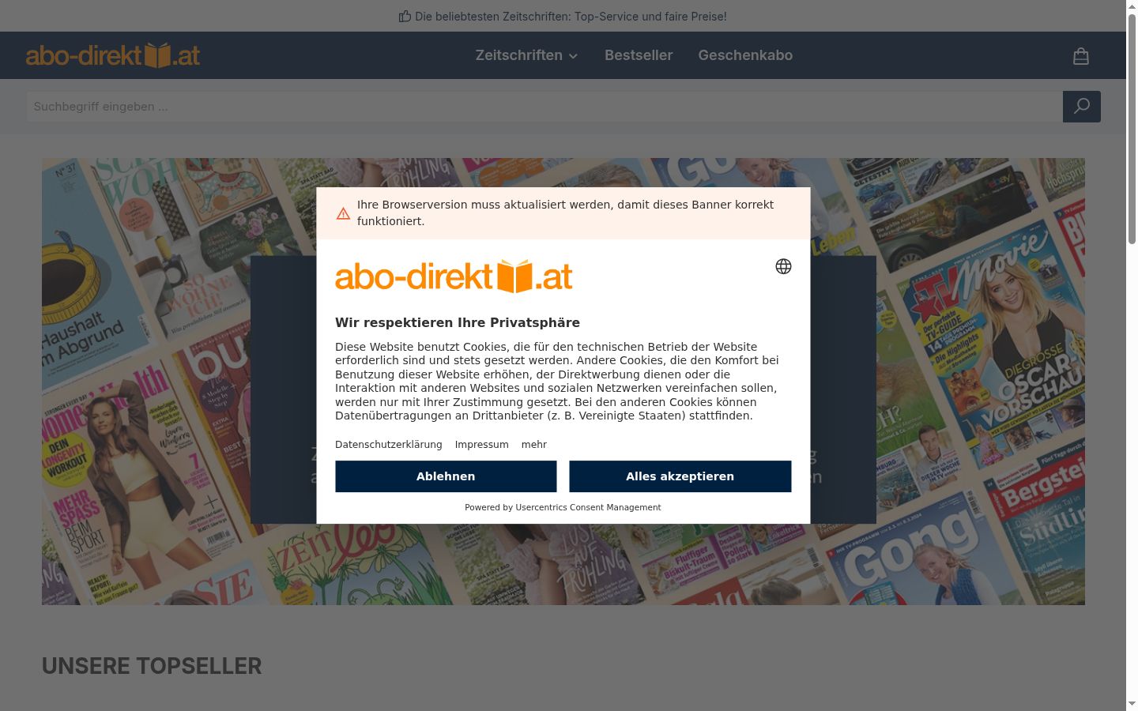
Task: Click the mehr link in cookie dialog
Action: [534, 445]
